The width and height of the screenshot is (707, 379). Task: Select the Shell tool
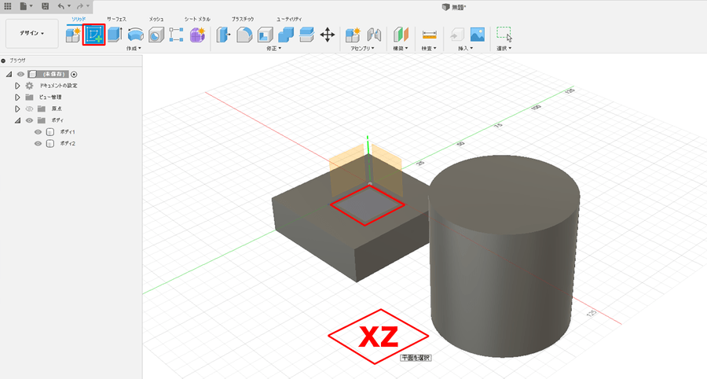click(266, 35)
